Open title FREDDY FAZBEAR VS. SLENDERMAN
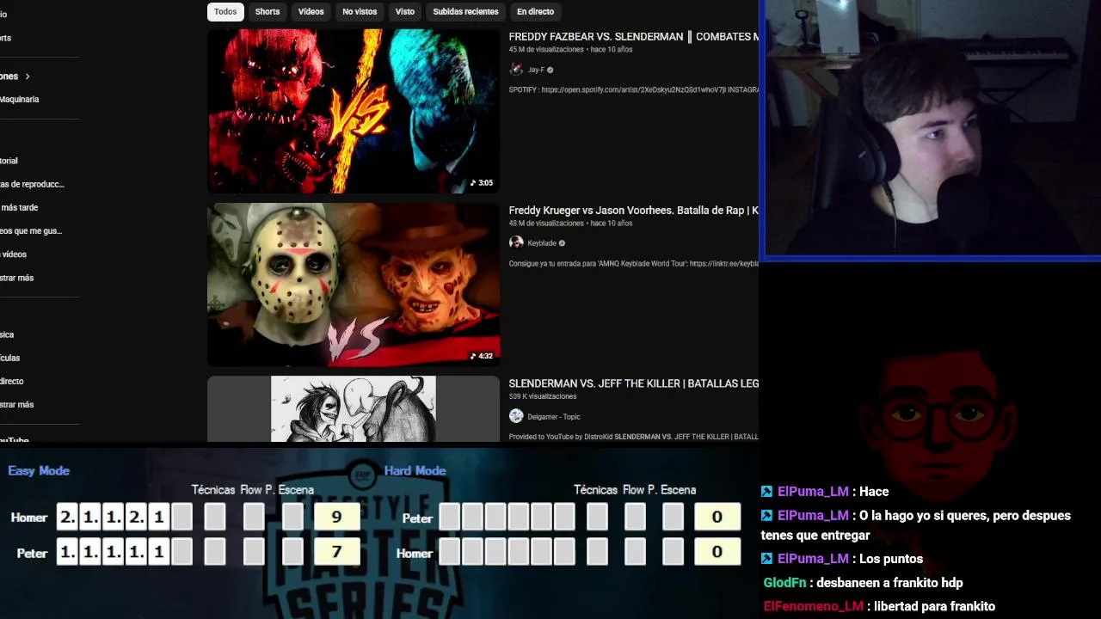 633,37
